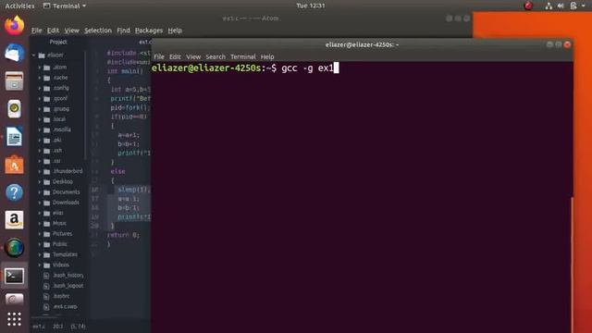Switch to Atom via its dock icon

point(15,248)
